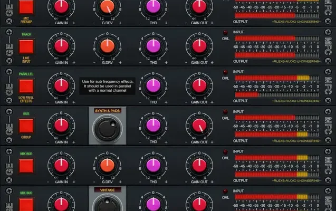Click the SYNTH & PADS mode label
The width and height of the screenshot is (336, 211).
tap(107, 110)
